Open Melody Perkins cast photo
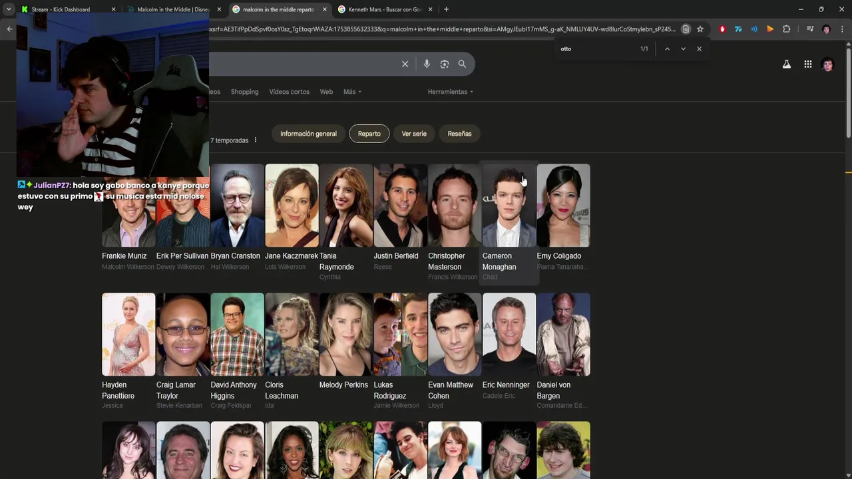Screen dimensions: 852x479 click(346, 335)
